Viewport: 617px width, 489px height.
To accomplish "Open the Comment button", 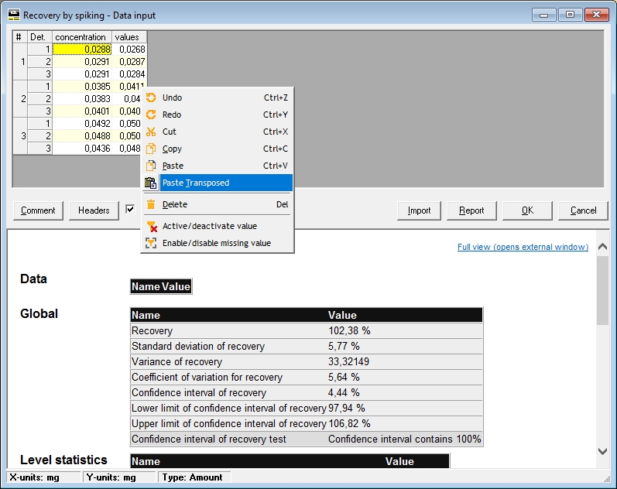I will (x=38, y=210).
